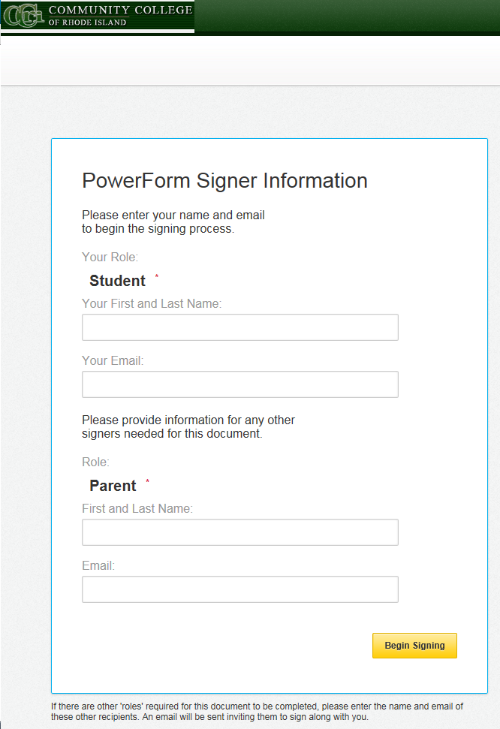The image size is (500, 729).
Task: Click the red asterisk beside Student
Action: pyautogui.click(x=157, y=277)
